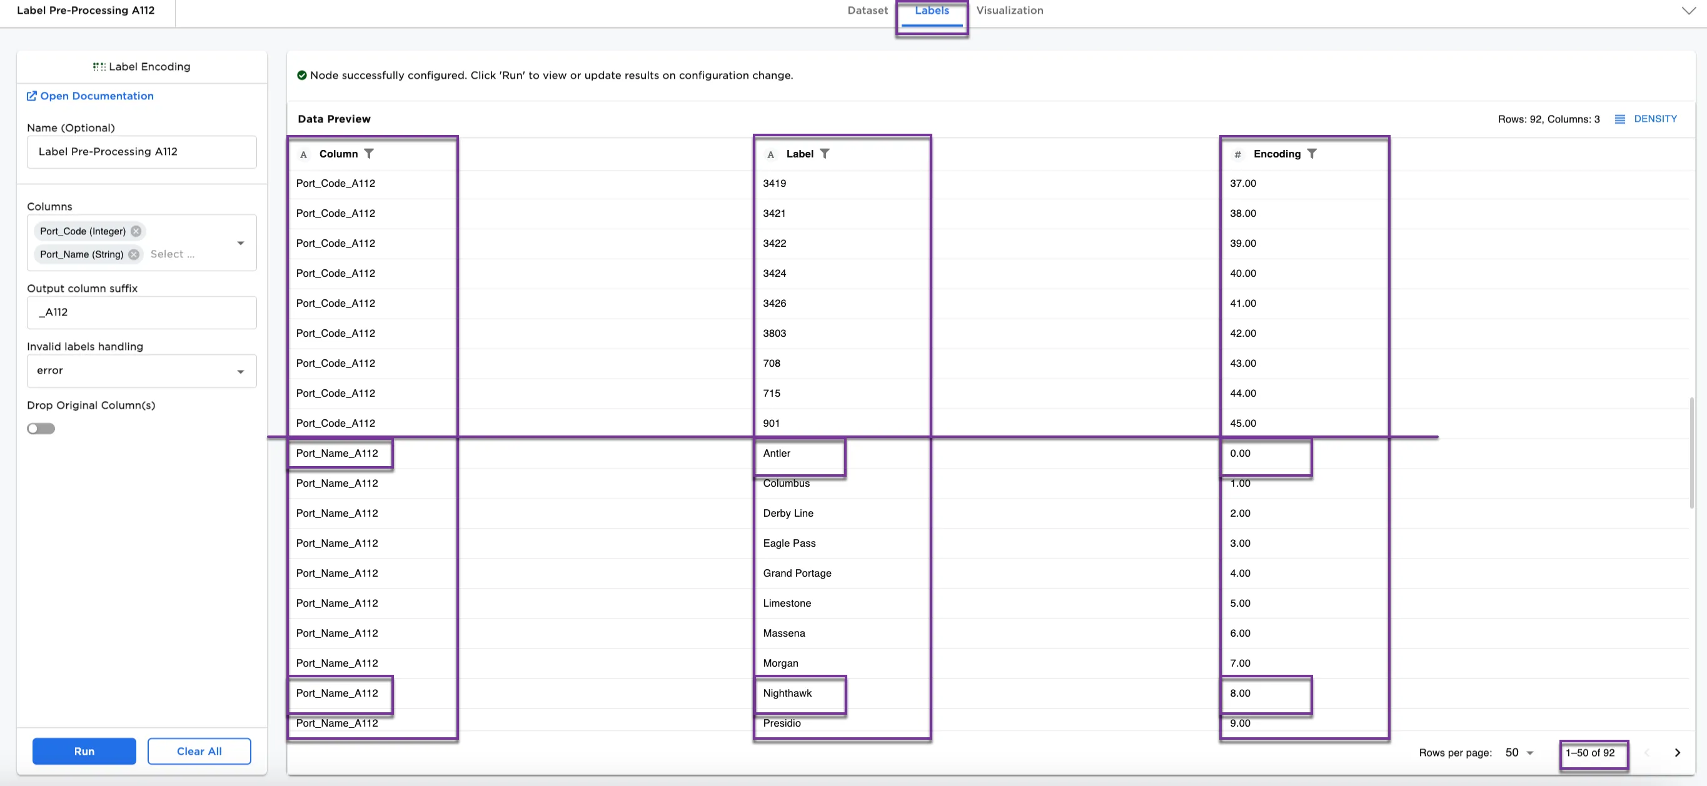Click the Run button
Viewport: 1707px width, 786px height.
point(84,751)
